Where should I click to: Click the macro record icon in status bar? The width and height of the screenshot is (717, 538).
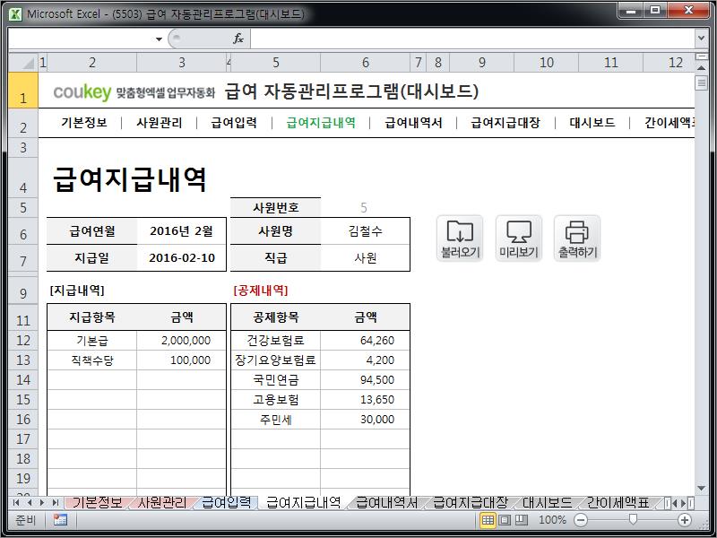(60, 520)
